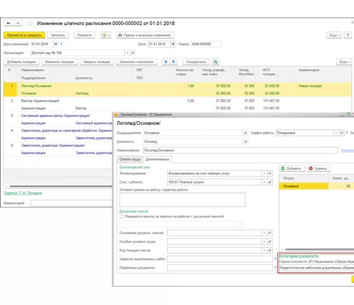
Task: Expand Основание досрочн. пенсии dropdown
Action: click(264, 233)
